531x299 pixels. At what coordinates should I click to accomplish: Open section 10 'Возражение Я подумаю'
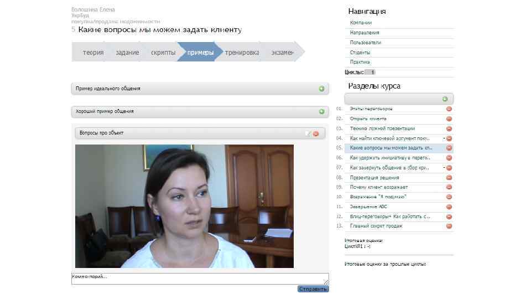coord(378,197)
